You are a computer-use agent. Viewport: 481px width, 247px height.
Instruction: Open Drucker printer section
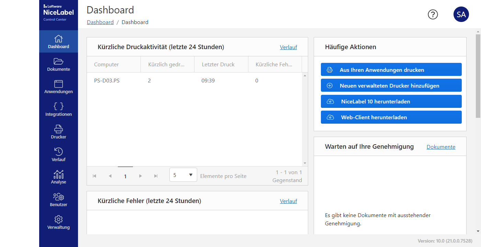(58, 132)
